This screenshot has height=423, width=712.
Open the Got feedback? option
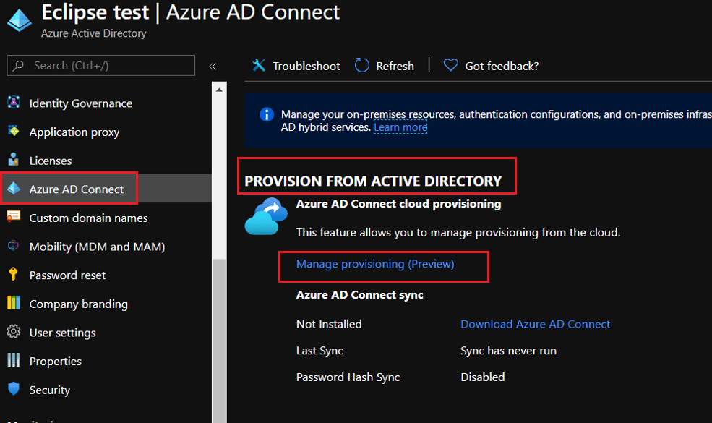tap(491, 66)
